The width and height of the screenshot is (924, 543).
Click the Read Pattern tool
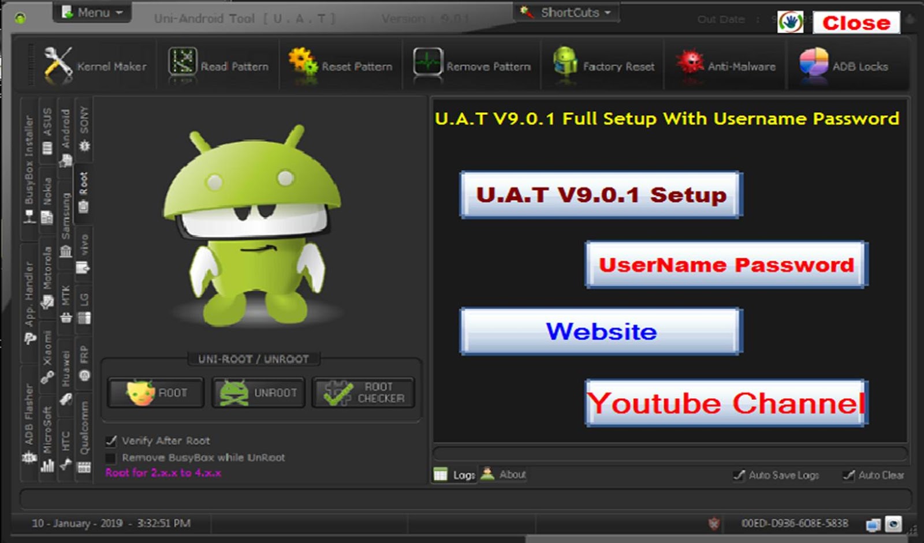click(218, 65)
